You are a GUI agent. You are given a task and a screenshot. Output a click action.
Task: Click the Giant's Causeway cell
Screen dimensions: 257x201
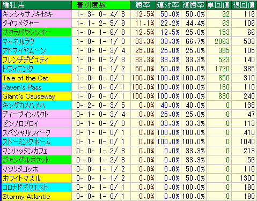[x=36, y=96]
